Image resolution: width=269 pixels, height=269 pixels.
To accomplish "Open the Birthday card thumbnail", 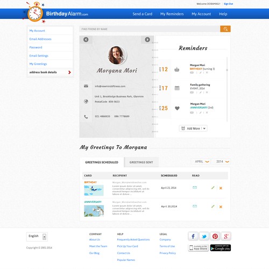I will 94,190.
